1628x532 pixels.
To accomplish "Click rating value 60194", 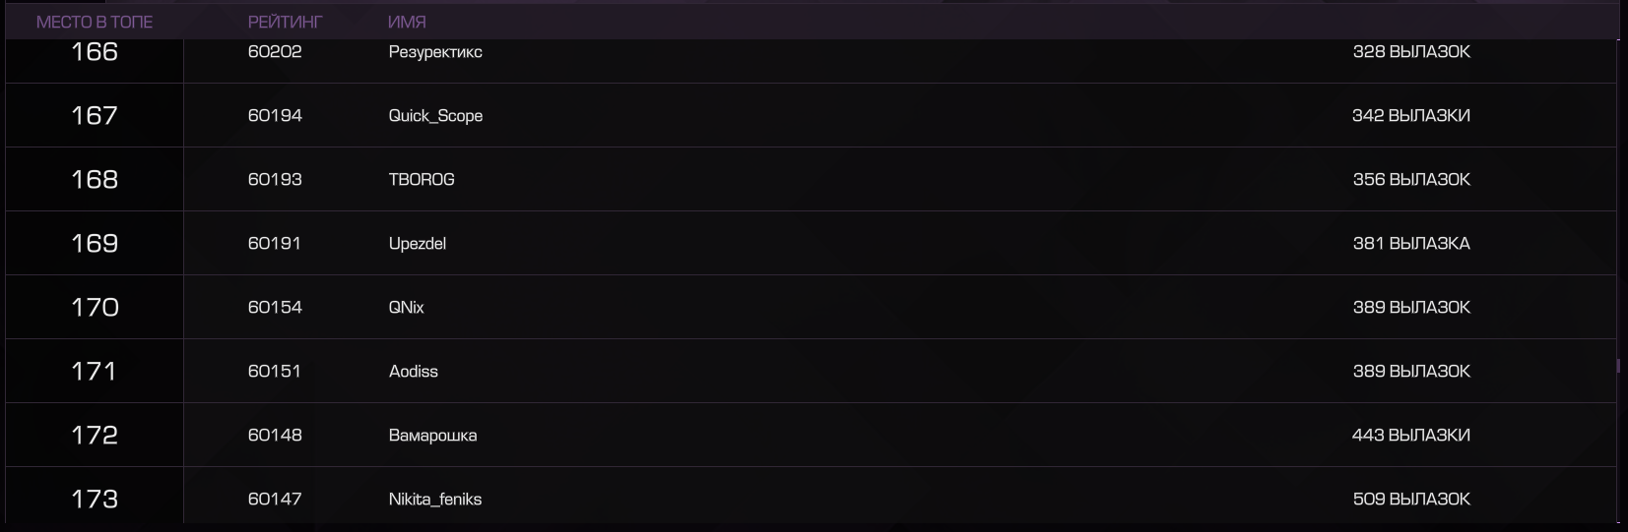I will [x=275, y=116].
